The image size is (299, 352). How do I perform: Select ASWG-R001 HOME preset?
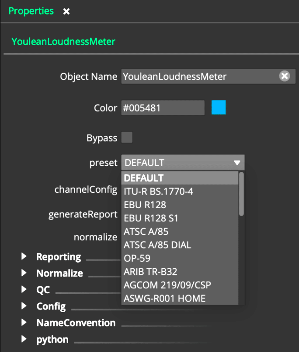coord(180,299)
